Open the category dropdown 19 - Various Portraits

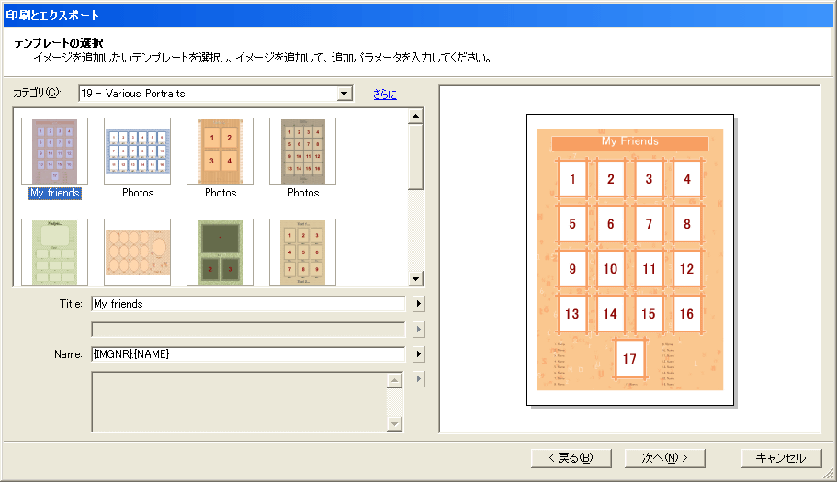coord(216,94)
